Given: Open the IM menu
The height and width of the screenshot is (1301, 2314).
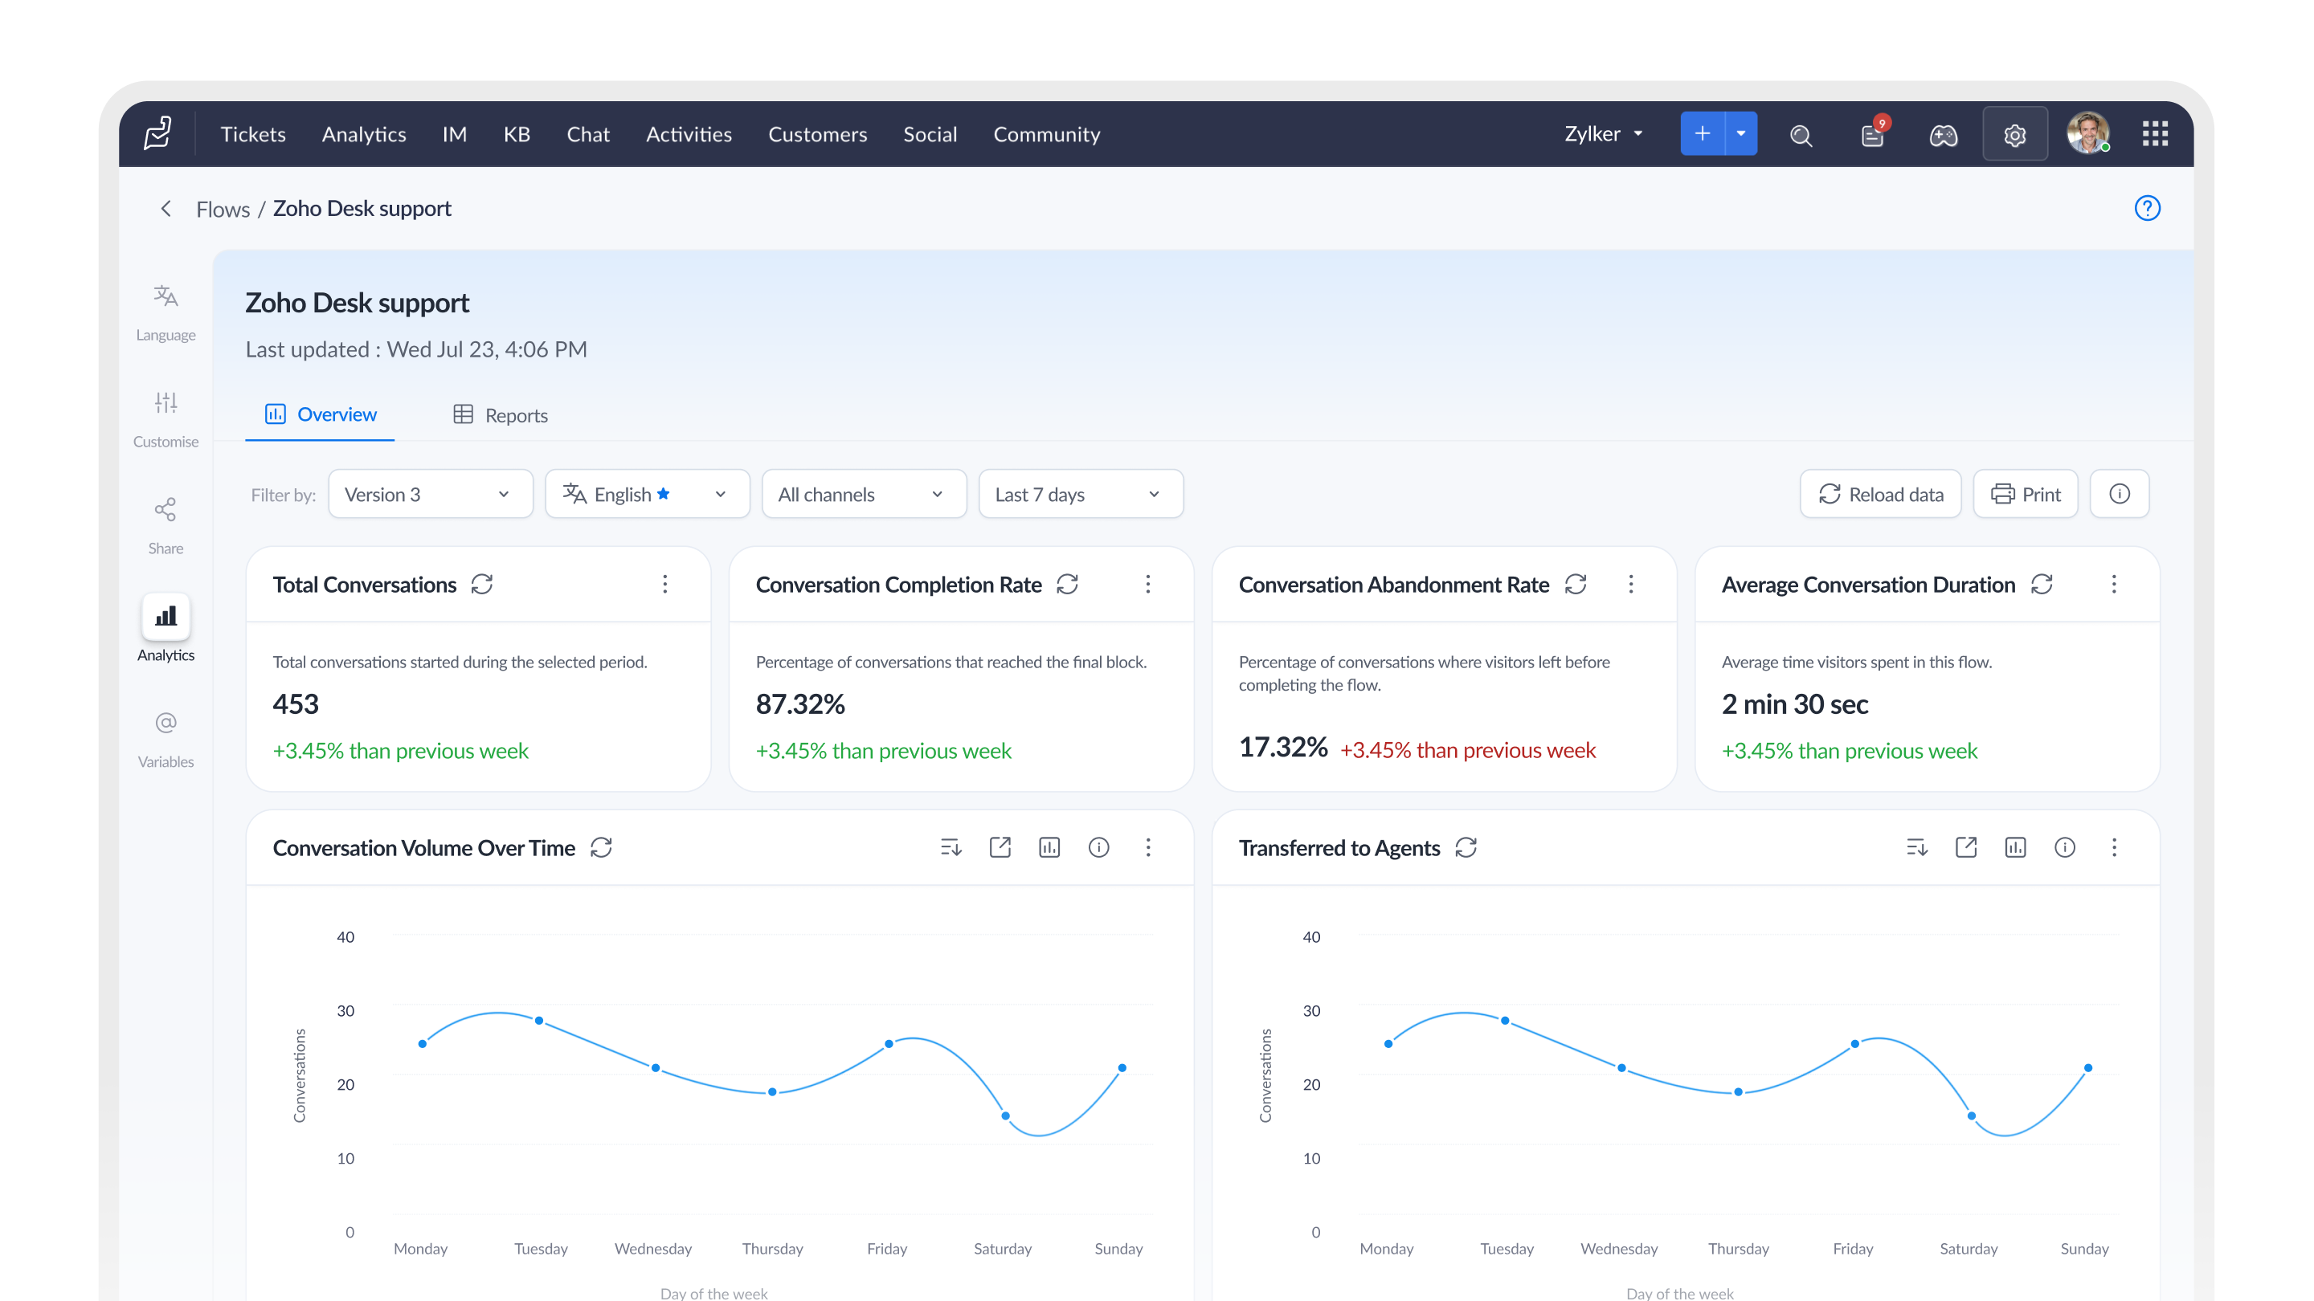Looking at the screenshot, I should pos(455,134).
